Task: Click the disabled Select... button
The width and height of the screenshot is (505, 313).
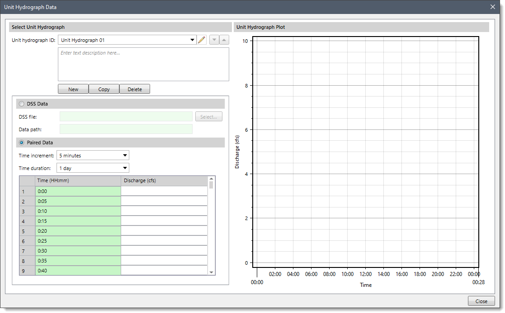Action: click(x=209, y=117)
